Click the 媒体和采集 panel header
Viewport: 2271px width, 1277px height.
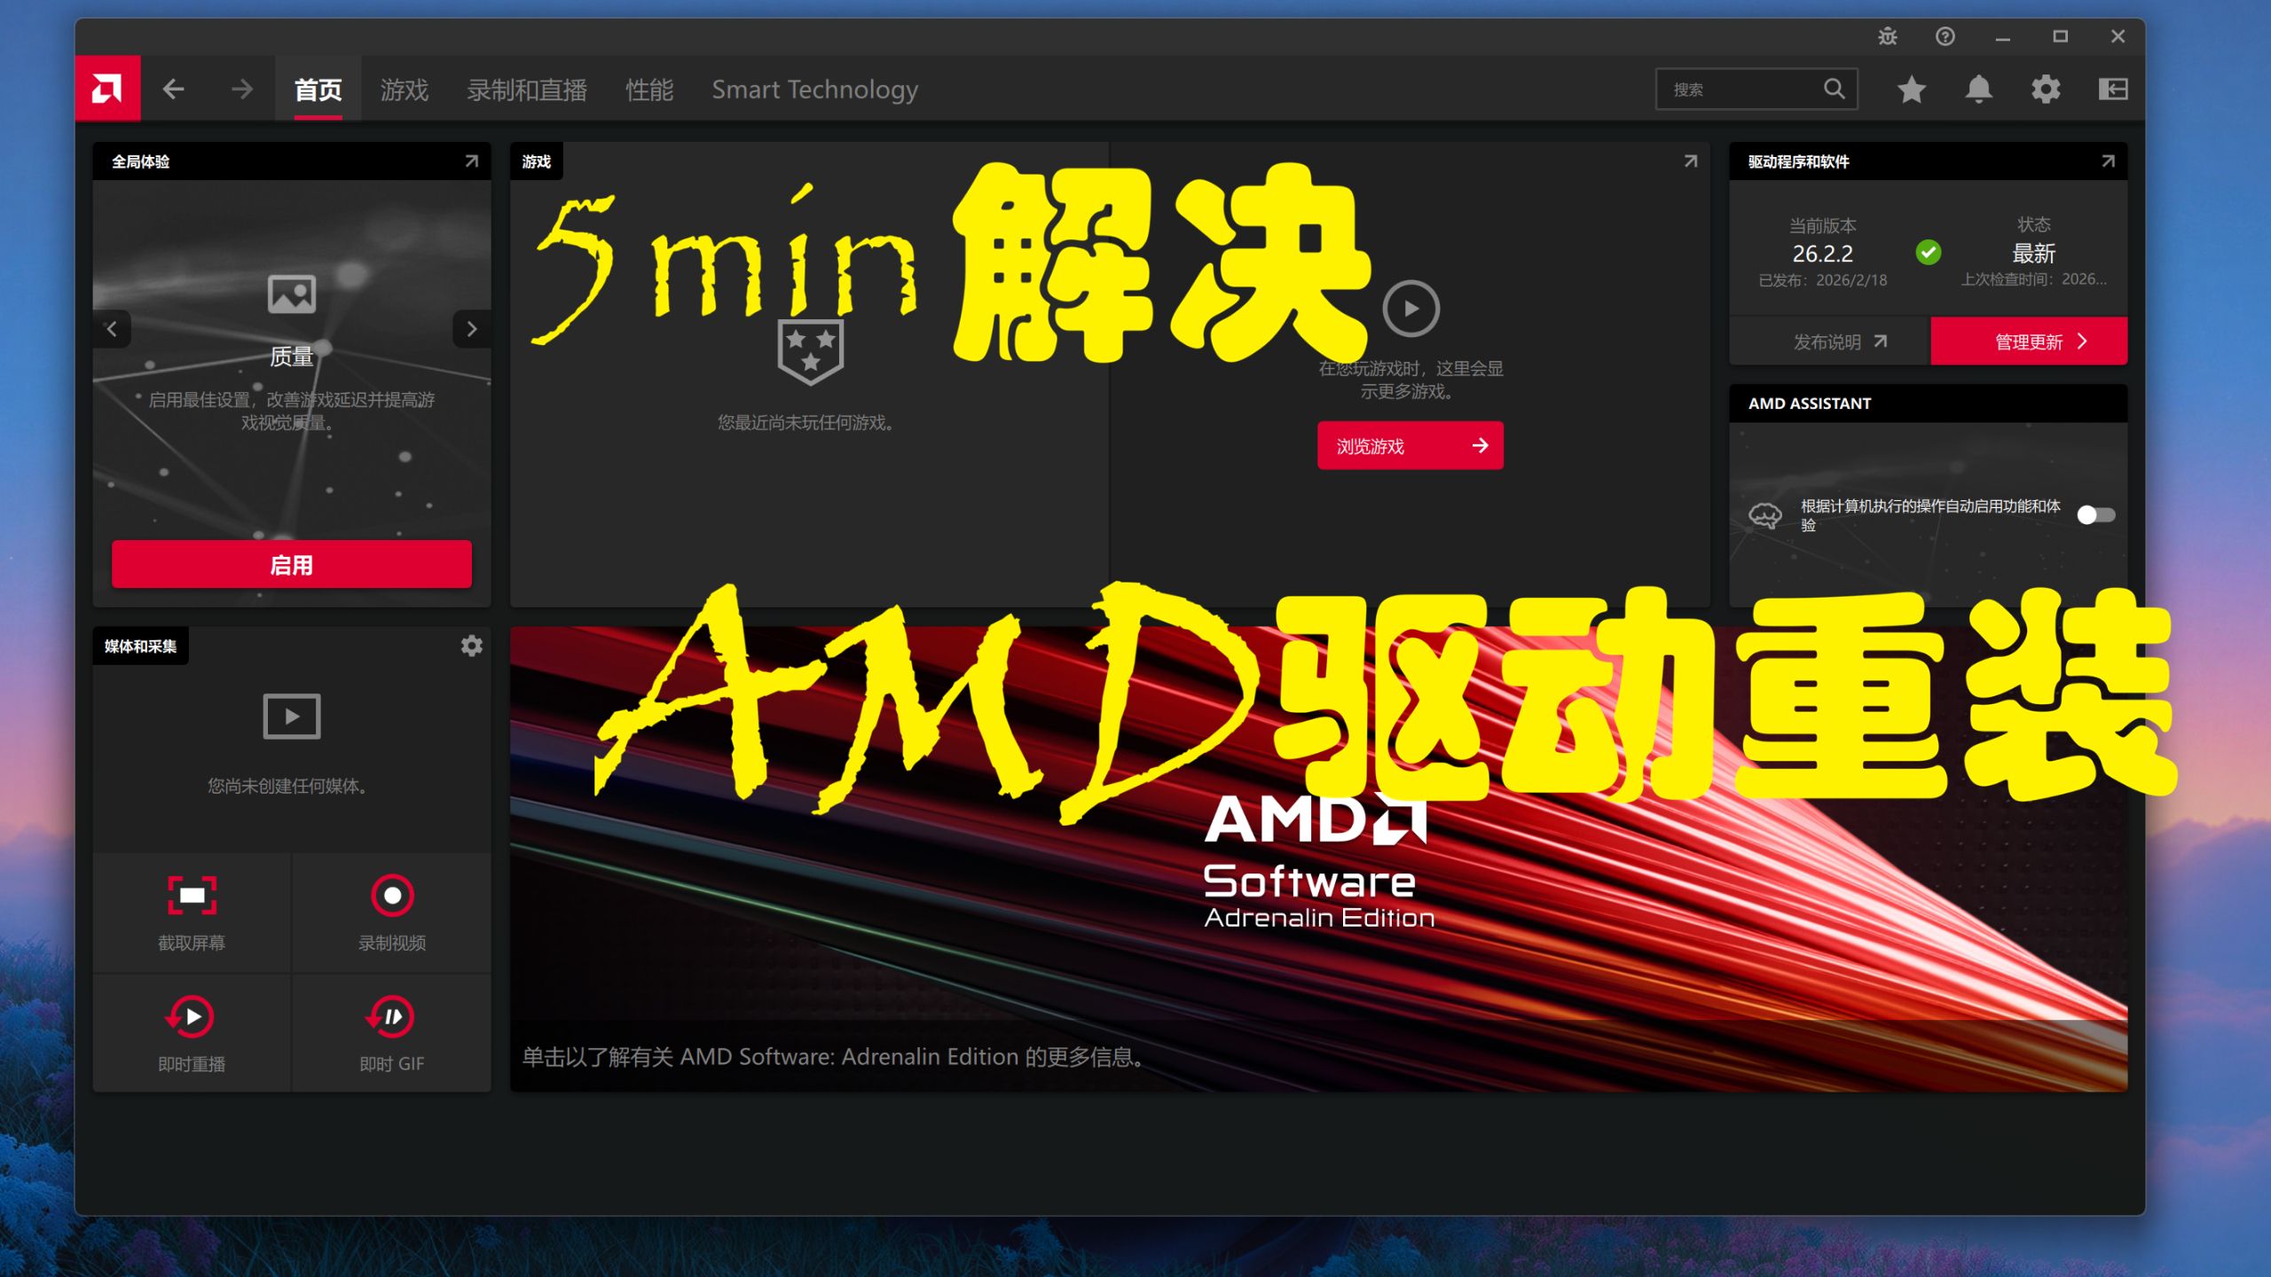click(x=140, y=646)
